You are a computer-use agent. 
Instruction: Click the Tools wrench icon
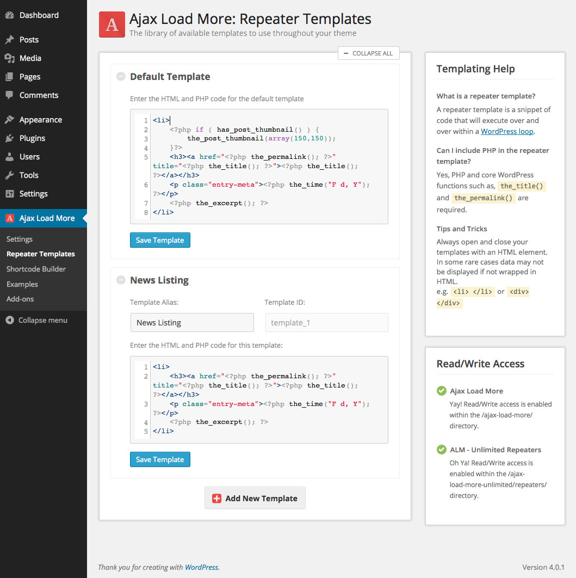pyautogui.click(x=9, y=175)
